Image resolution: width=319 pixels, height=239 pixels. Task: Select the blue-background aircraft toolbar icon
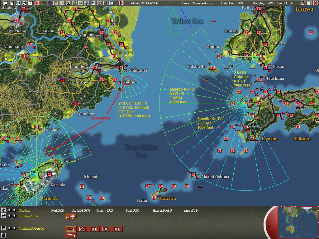pyautogui.click(x=50, y=3)
